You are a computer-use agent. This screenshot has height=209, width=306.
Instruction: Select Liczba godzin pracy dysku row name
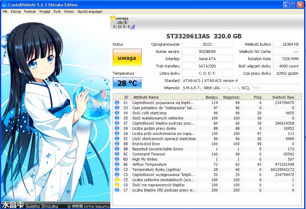pyautogui.click(x=154, y=128)
